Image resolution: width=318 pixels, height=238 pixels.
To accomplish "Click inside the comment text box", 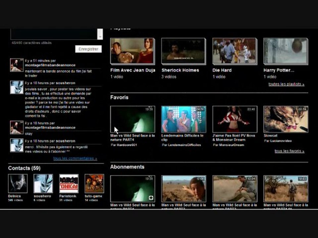I will point(54,34).
